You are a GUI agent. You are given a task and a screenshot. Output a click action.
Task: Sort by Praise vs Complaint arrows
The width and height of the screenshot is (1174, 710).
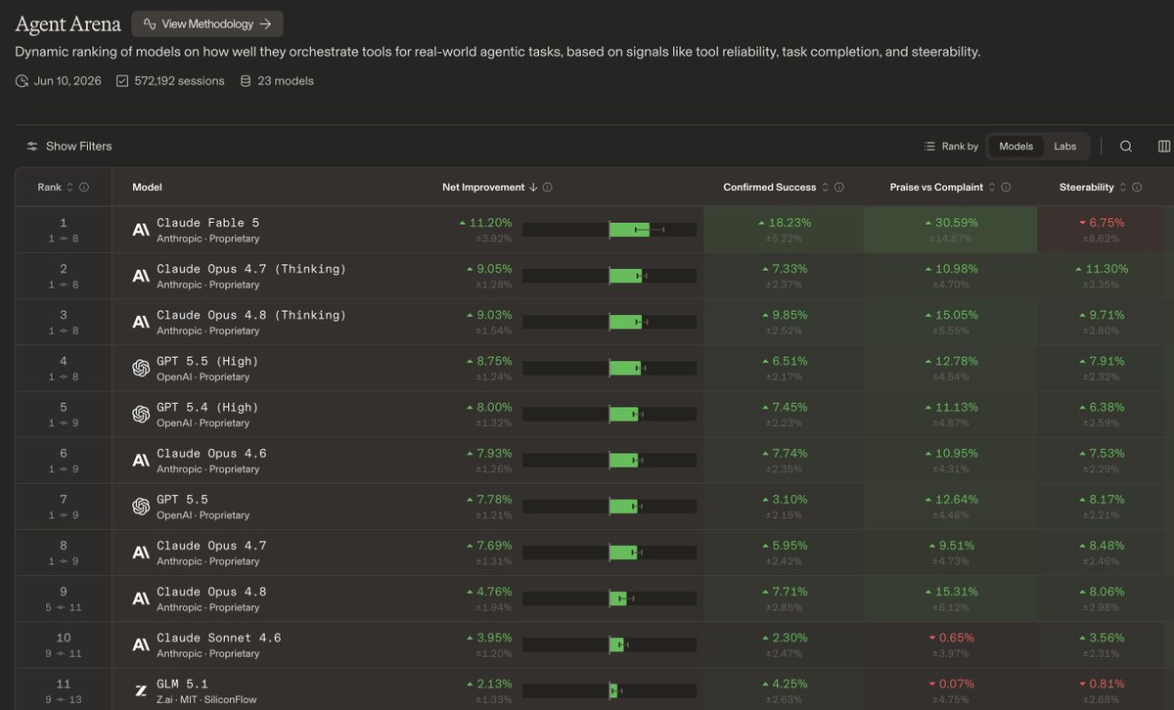992,187
